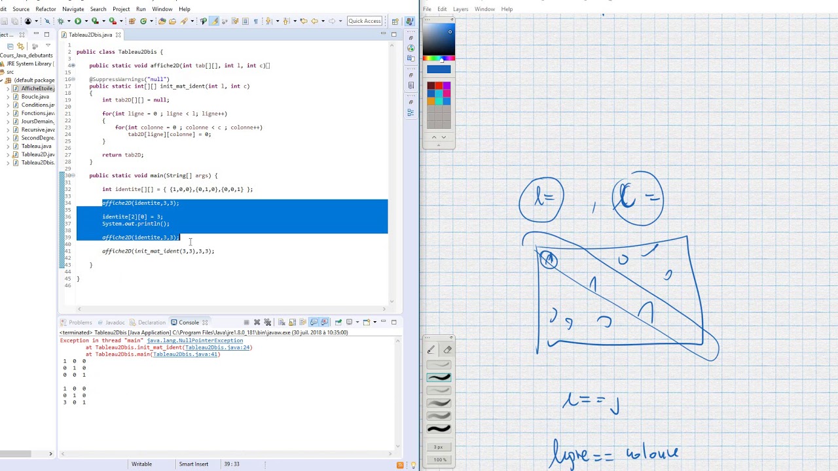Click Remove Launch X in Console
The image size is (838, 471).
[x=257, y=322]
